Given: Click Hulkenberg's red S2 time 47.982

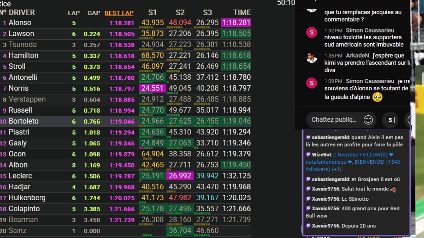Looking at the screenshot, I should coord(180,198).
